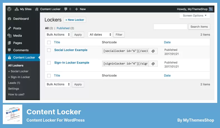The height and width of the screenshot is (128, 220).
Task: Expand Screen Options panel
Action: [195, 16]
